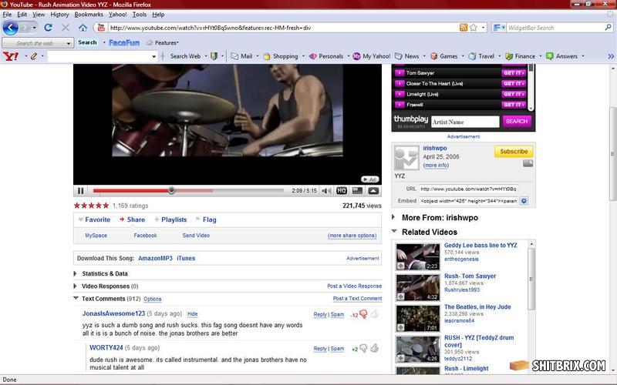Open My Yahoo! toolbar item
Viewport: 617px width, 385px height.
[x=372, y=56]
